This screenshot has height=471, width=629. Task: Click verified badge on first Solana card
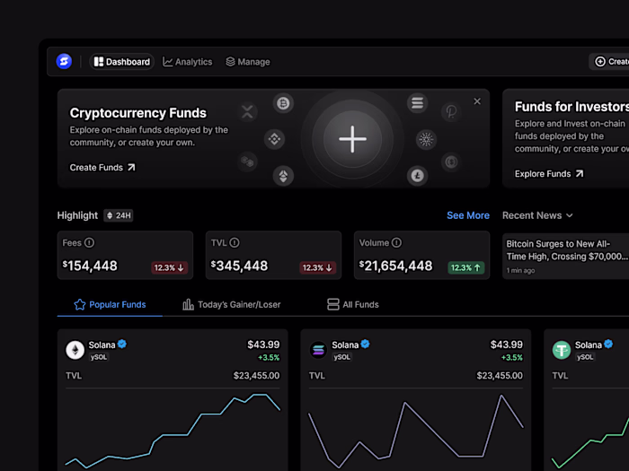click(x=122, y=344)
